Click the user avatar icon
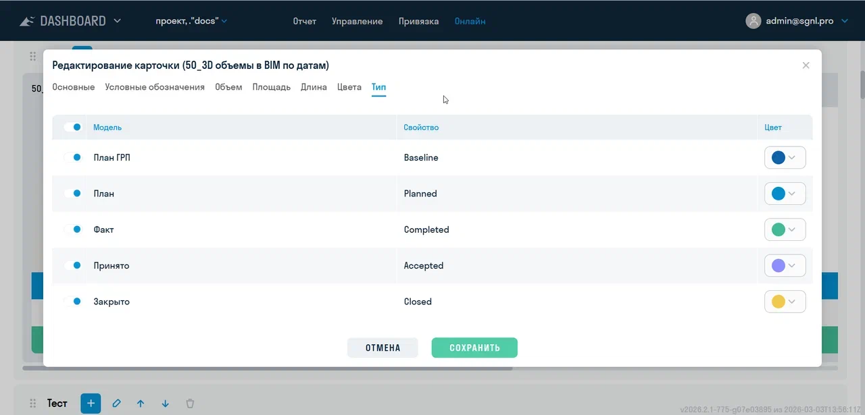The width and height of the screenshot is (865, 415). coord(753,21)
